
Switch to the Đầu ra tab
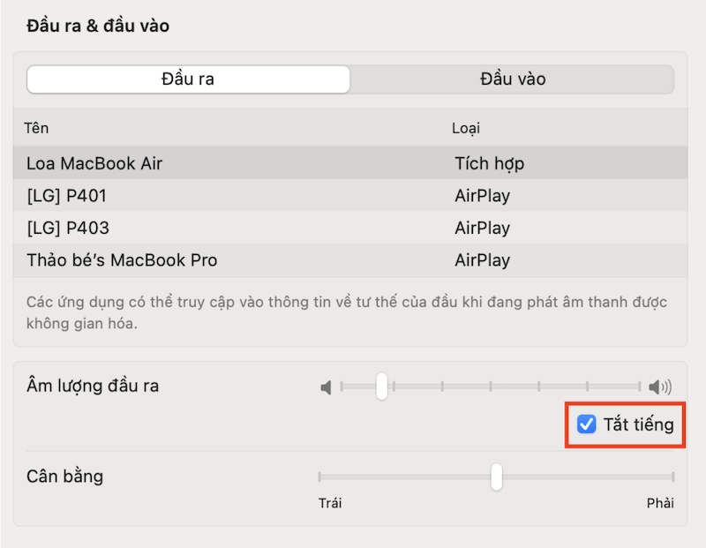coord(188,79)
